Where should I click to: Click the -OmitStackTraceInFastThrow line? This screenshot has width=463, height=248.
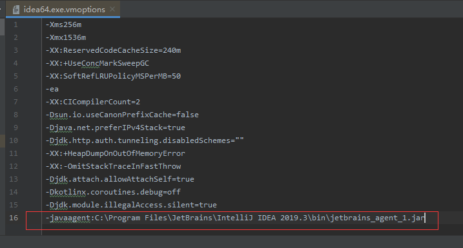114,166
